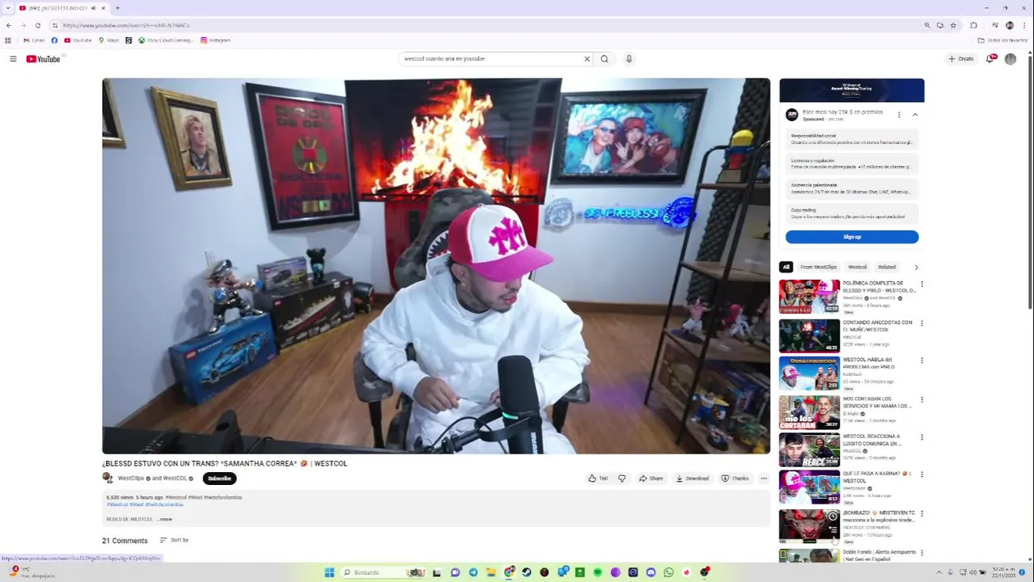Image resolution: width=1034 pixels, height=582 pixels.
Task: Select the Related filter chip
Action: 887,267
